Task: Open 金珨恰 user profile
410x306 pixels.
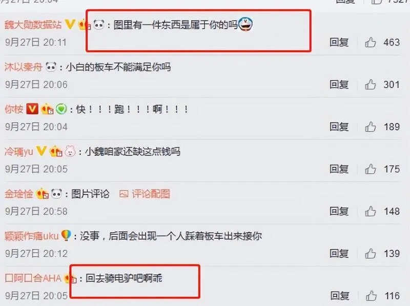Action: pyautogui.click(x=19, y=194)
